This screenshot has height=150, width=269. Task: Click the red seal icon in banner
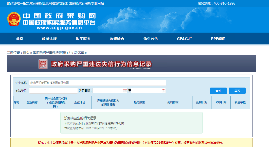click(x=43, y=64)
